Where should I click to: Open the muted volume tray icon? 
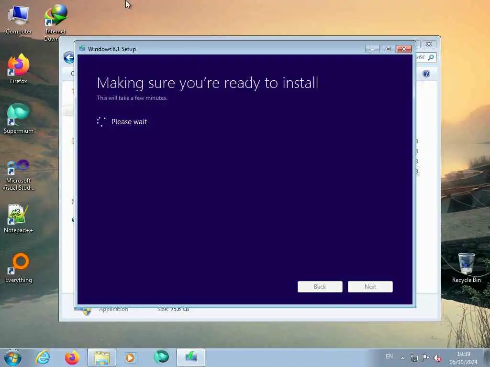pos(437,358)
